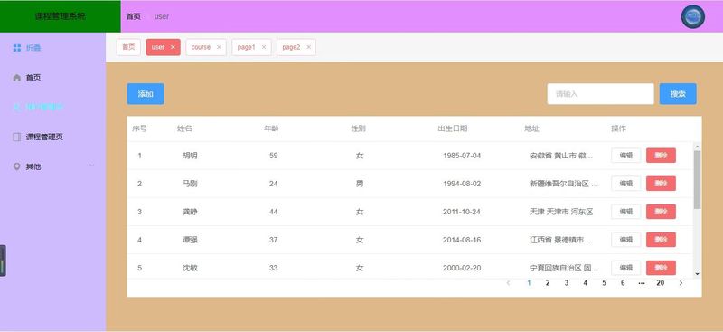This screenshot has height=332, width=723.
Task: Switch to the page2 tab
Action: tap(291, 47)
